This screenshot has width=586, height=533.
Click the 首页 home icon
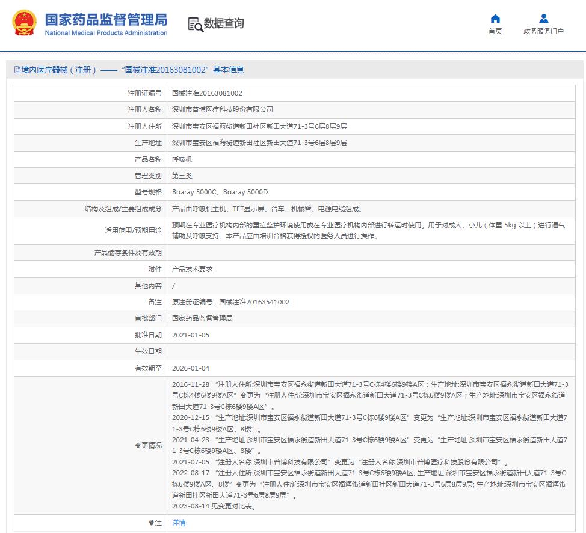click(x=495, y=19)
